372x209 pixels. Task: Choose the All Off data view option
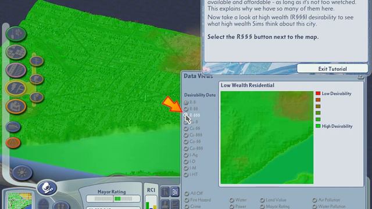[x=194, y=193]
